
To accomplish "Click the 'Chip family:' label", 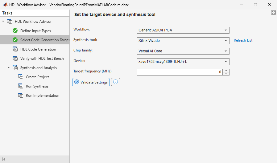I will 83,50.
